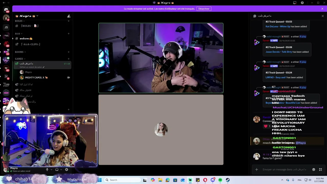Open Spotify from the taskbar
The image size is (327, 184).
pos(220,180)
